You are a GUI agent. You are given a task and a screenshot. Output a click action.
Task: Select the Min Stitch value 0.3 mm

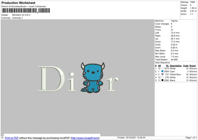click(x=175, y=53)
